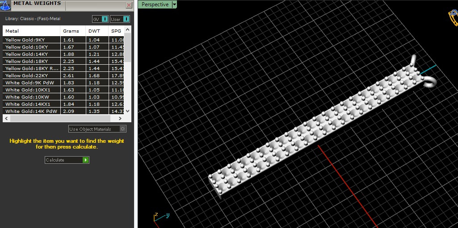458x228 pixels.
Task: Sort by the SPG column header
Action: pyautogui.click(x=116, y=31)
